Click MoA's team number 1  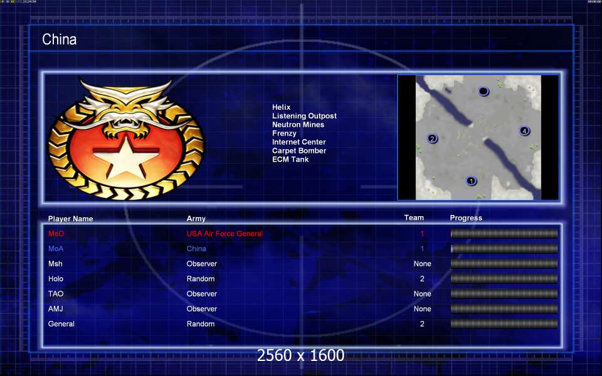pos(422,249)
